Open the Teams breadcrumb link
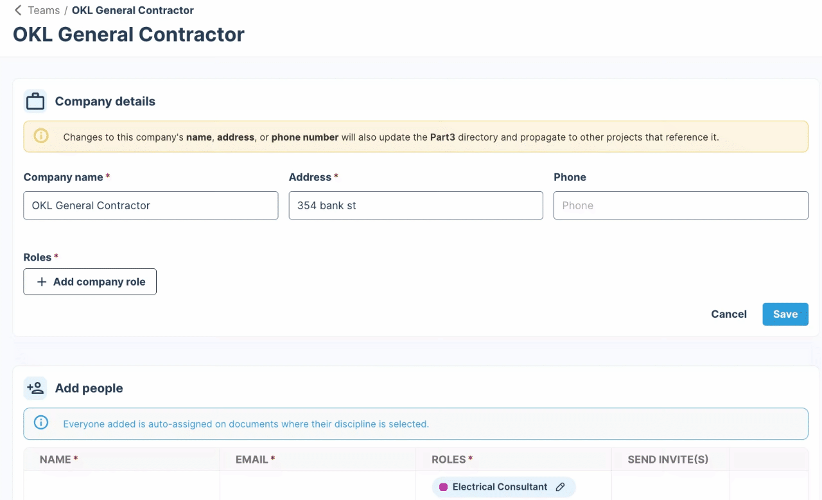The image size is (822, 500). (44, 10)
